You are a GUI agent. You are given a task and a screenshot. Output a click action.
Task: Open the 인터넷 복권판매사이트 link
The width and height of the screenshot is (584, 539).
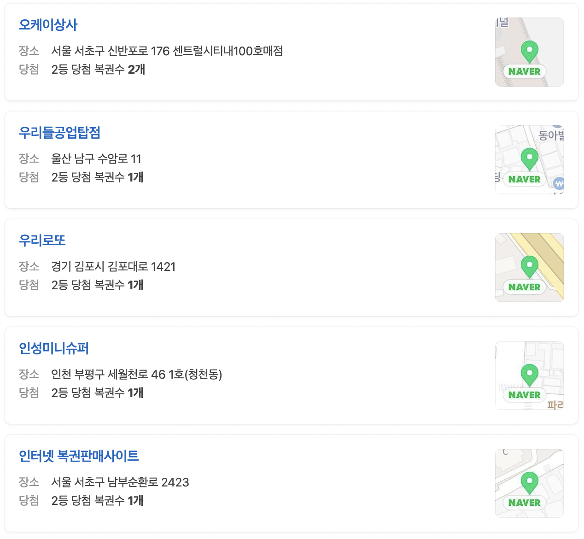tap(79, 456)
